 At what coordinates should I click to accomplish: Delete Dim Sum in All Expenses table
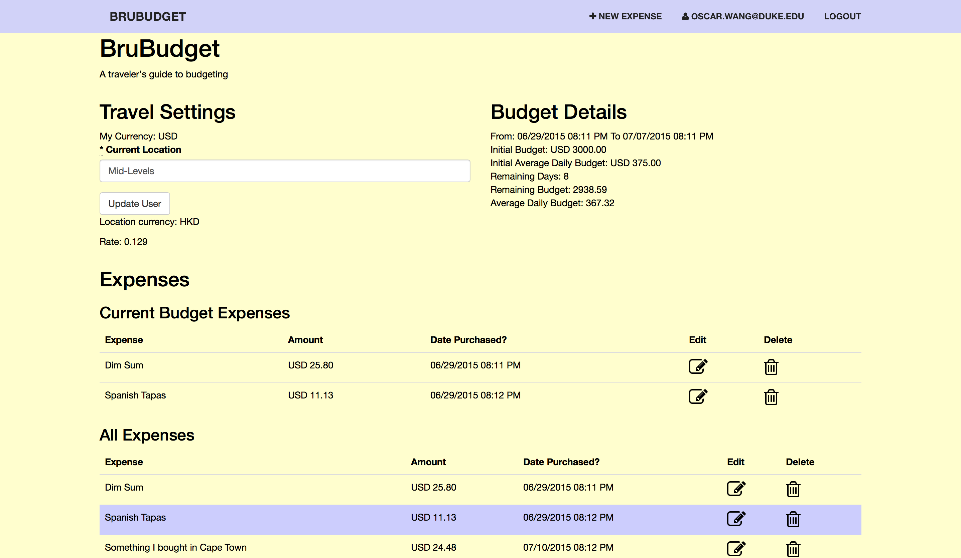(x=793, y=489)
